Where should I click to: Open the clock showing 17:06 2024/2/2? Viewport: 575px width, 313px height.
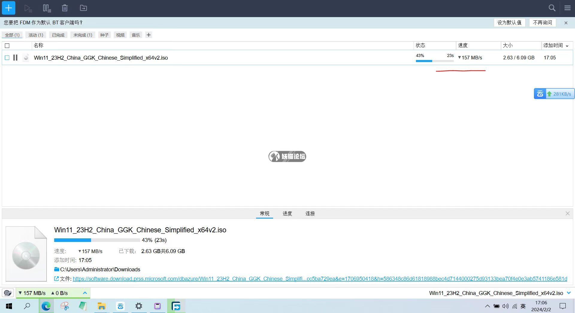pyautogui.click(x=541, y=306)
